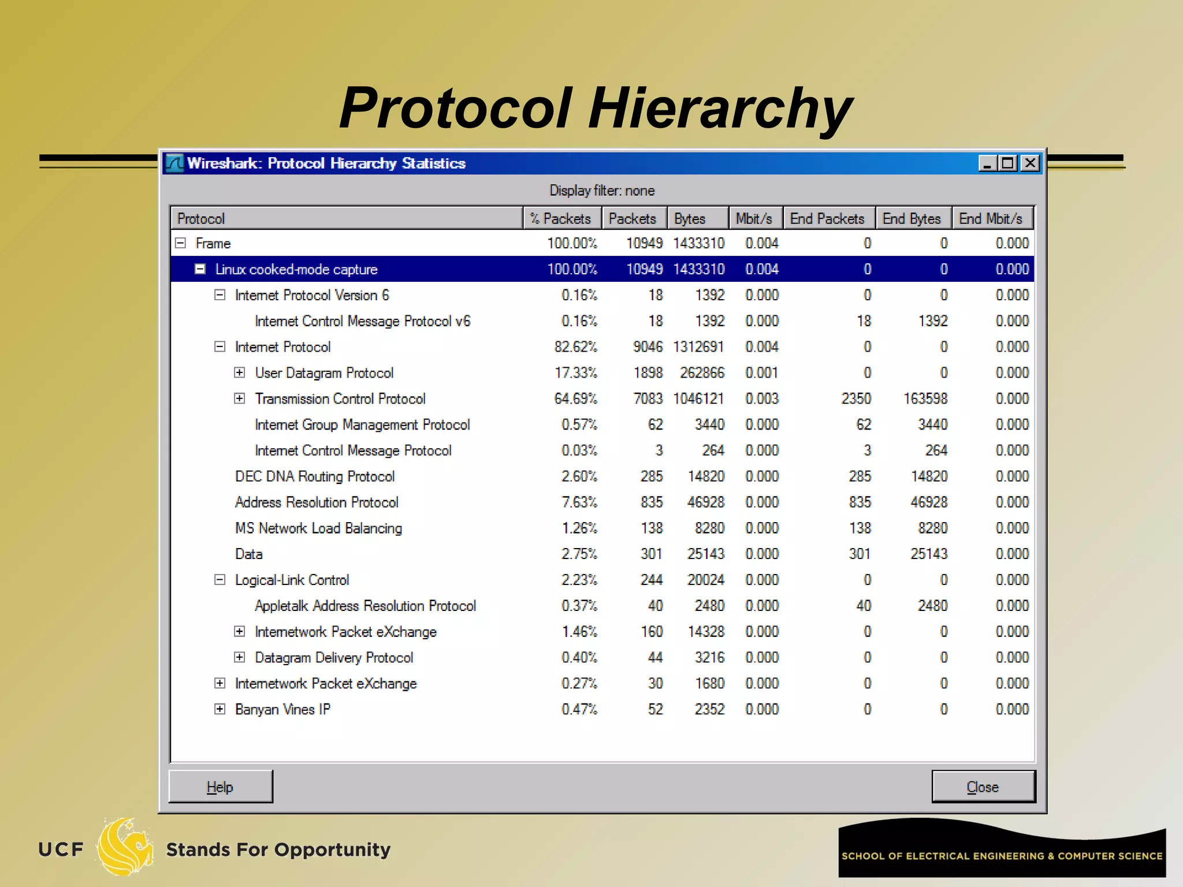The image size is (1183, 887).
Task: Sort by the Protocol column header
Action: (x=347, y=218)
